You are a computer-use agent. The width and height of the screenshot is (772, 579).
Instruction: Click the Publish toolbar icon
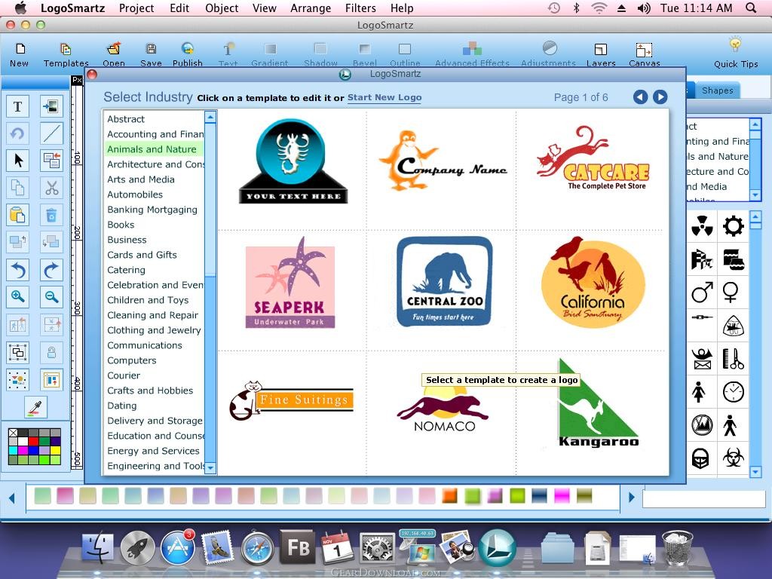(188, 54)
